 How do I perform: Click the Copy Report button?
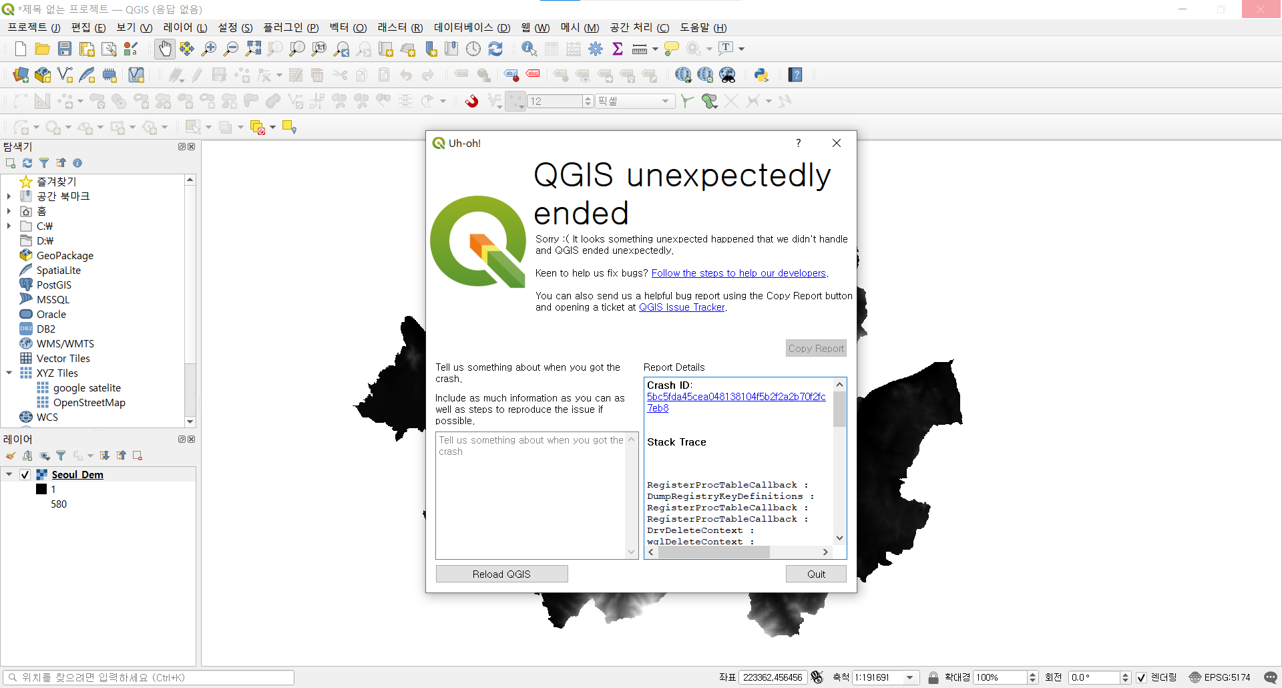click(x=816, y=348)
